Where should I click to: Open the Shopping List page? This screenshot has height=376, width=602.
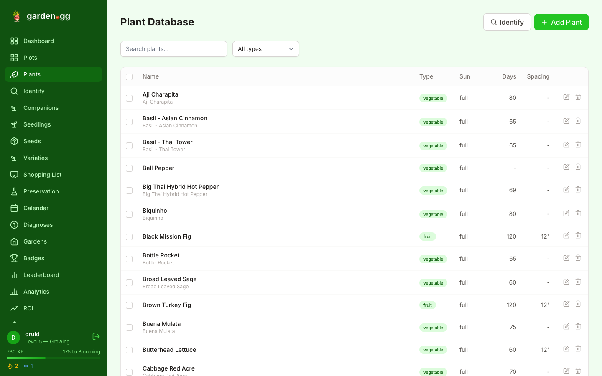click(54, 175)
